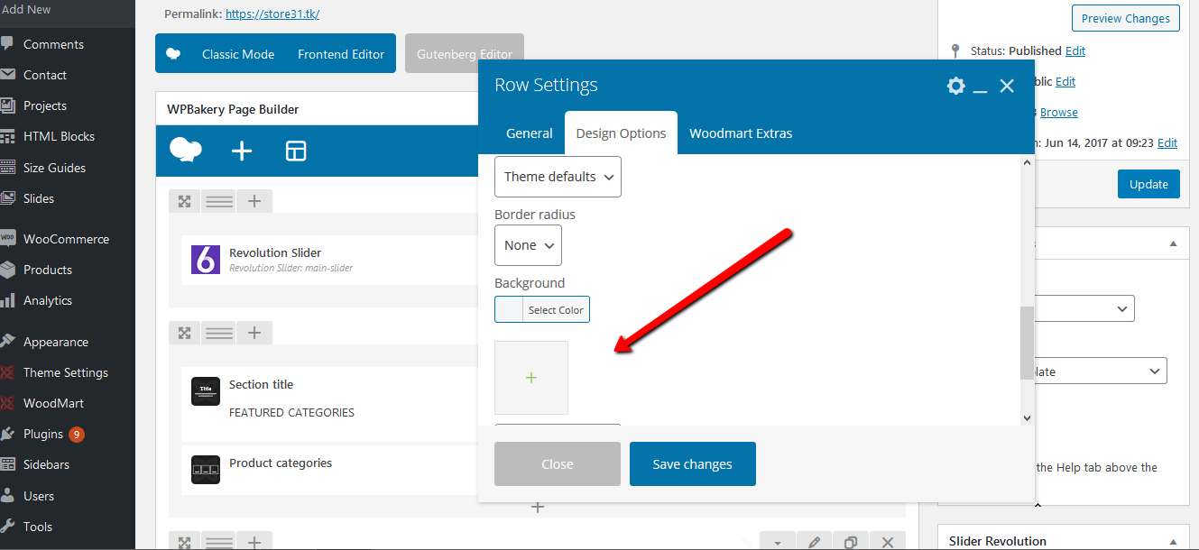Viewport: 1199px width, 550px height.
Task: Click Save changes button
Action: pos(693,464)
